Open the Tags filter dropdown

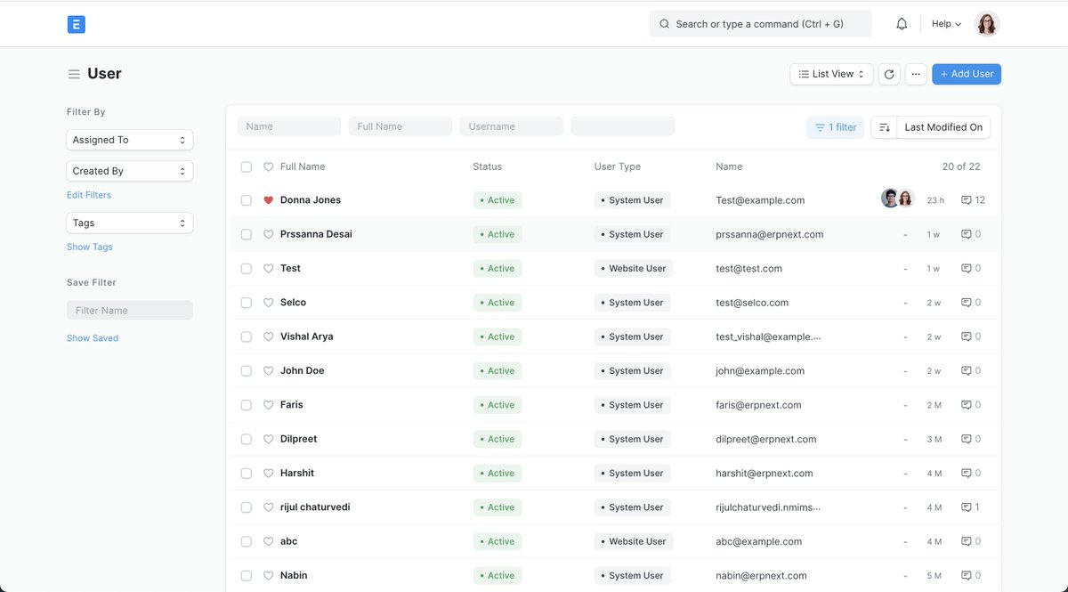pyautogui.click(x=130, y=223)
